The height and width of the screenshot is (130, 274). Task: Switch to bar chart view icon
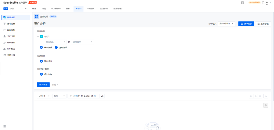pos(255,96)
